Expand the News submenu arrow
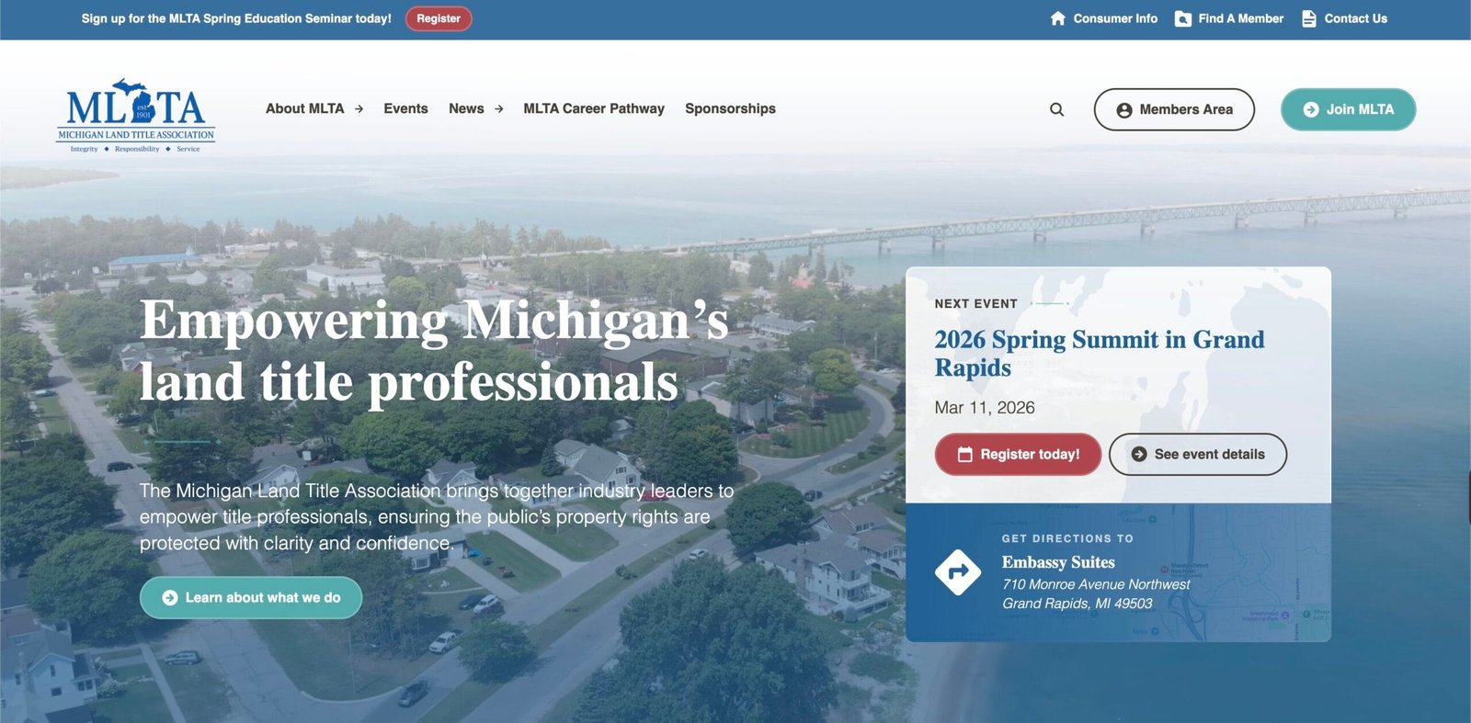Viewport: 1471px width, 723px height. point(498,109)
